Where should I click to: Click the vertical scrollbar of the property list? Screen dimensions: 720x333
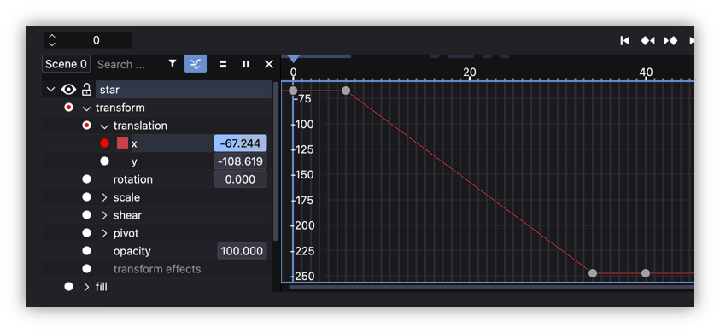276,161
